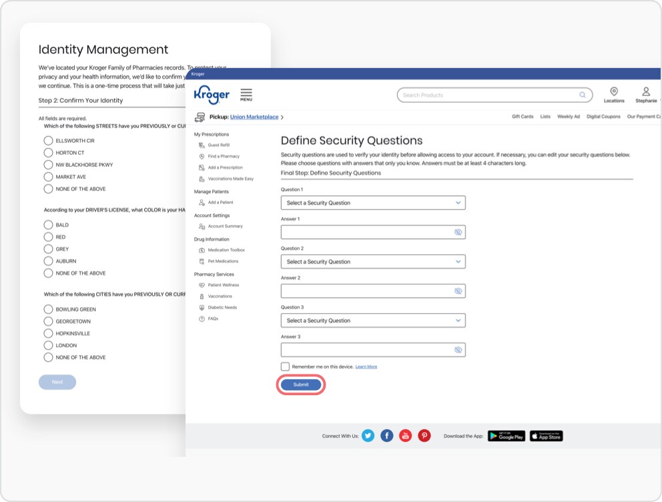The image size is (662, 502).
Task: Open Question 1 security question dropdown
Action: tap(373, 203)
